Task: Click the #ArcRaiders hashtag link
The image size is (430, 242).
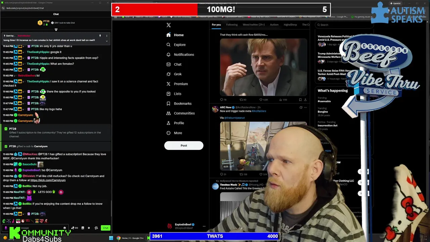Action: click(259, 111)
